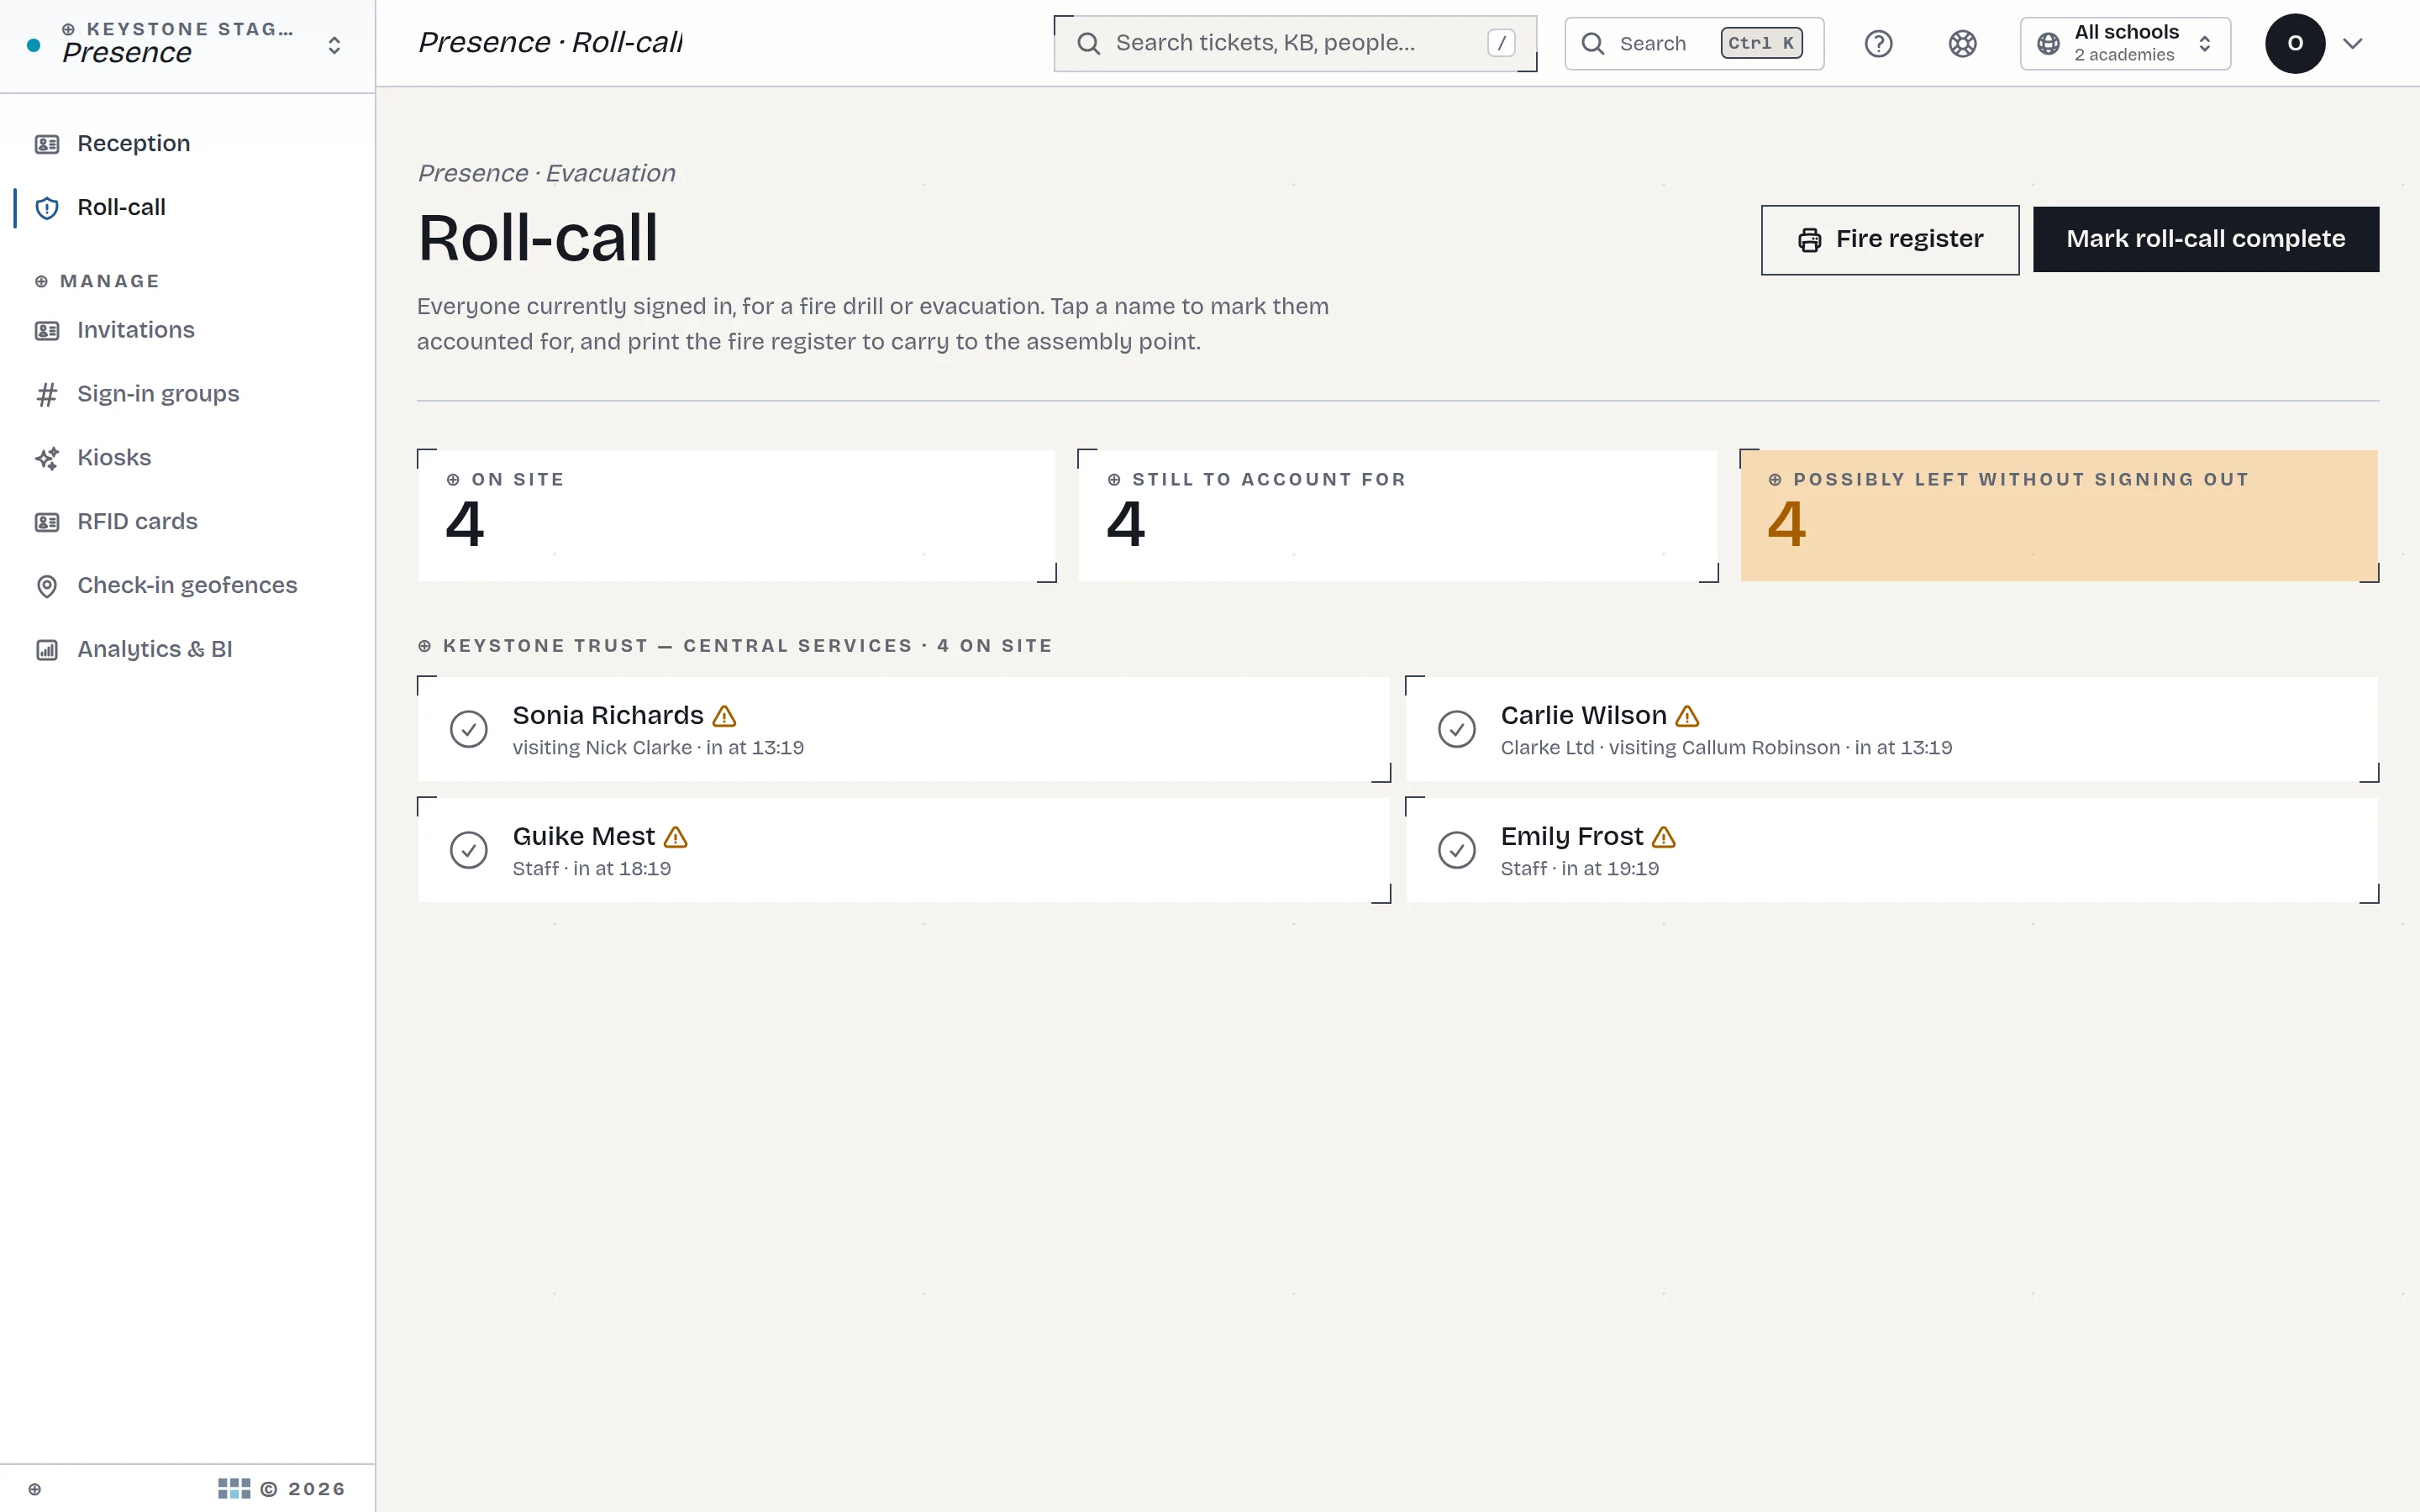2420x1512 pixels.
Task: Click 'Staff · in at 19:19' text
Action: 1580,870
